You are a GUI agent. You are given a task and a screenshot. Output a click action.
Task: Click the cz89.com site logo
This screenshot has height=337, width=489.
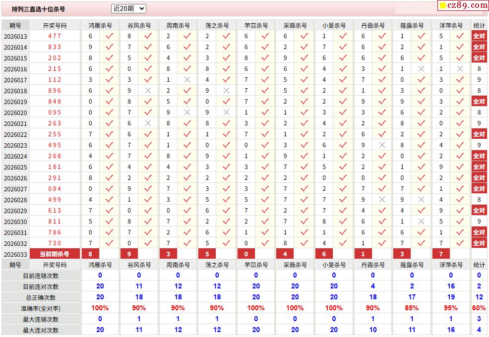click(x=463, y=5)
